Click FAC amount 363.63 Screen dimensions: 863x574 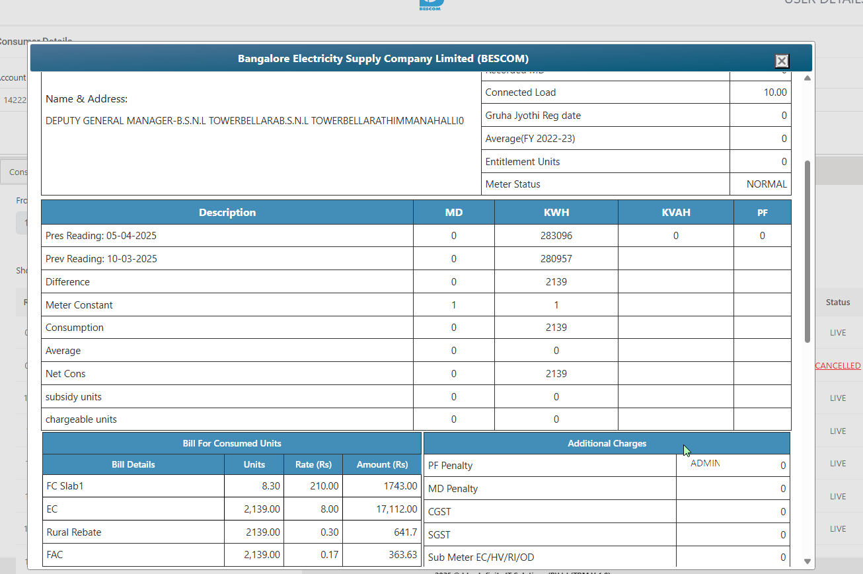[x=403, y=555]
